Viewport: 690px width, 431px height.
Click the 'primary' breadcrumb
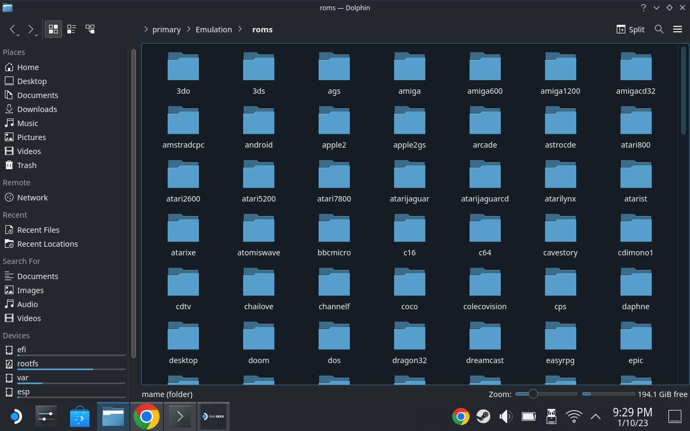coord(167,30)
